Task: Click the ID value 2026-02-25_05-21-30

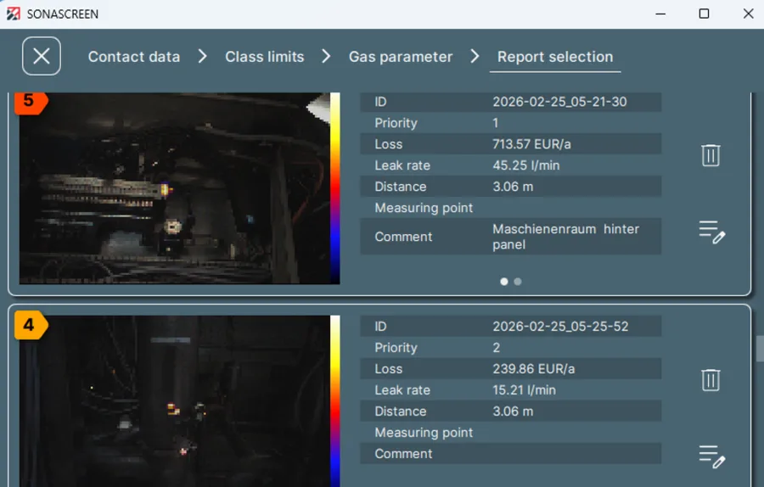Action: point(559,102)
